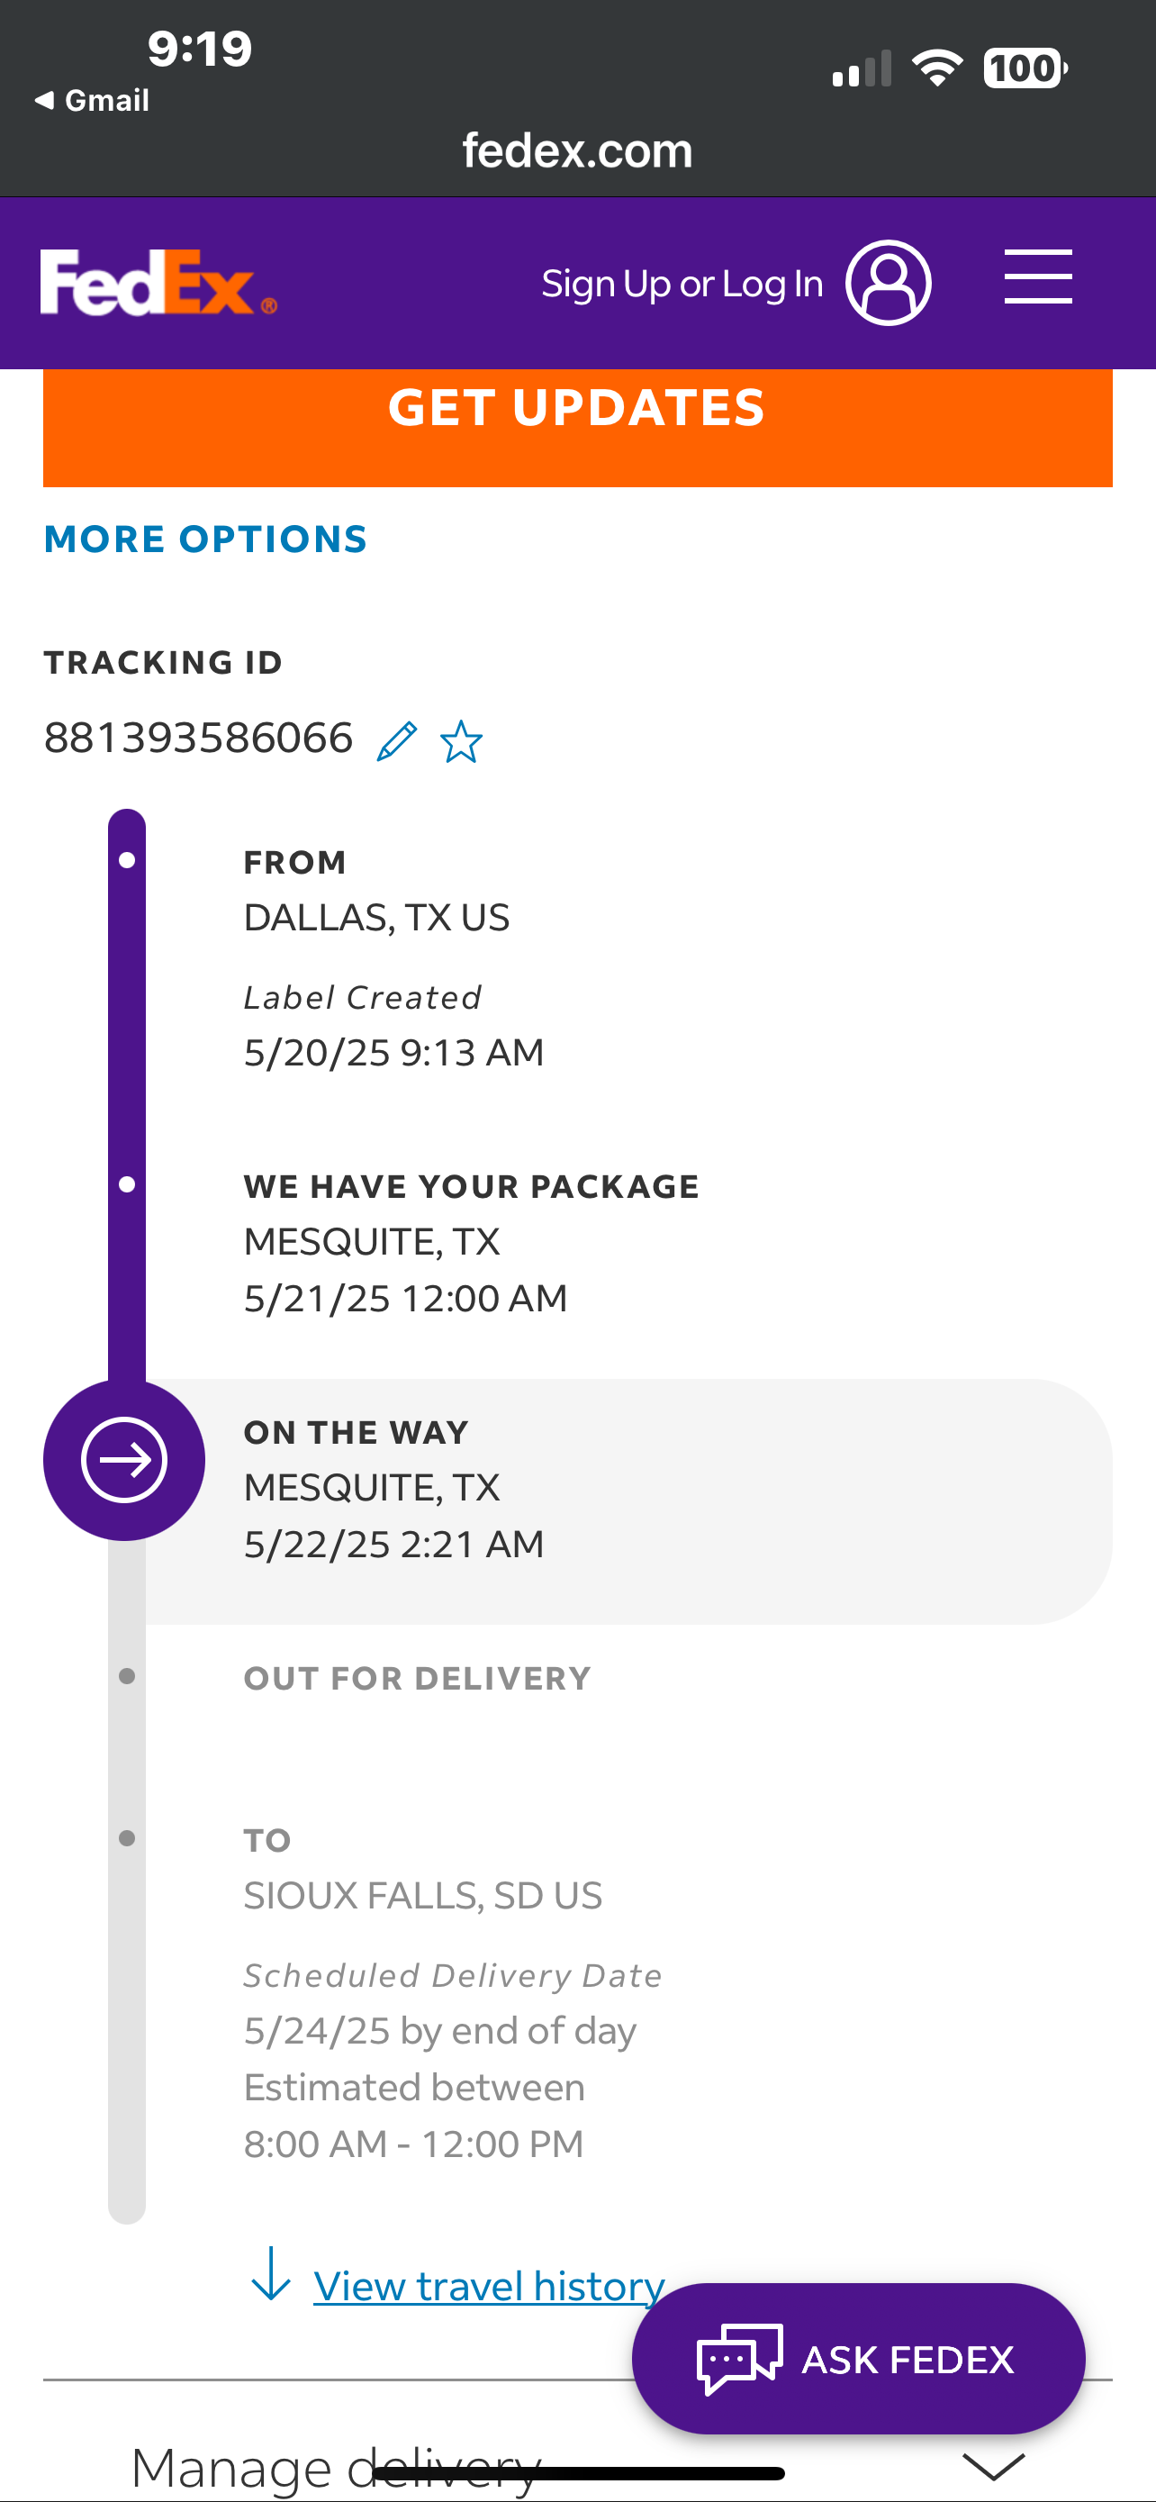Open the hamburger menu
Image resolution: width=1156 pixels, height=2502 pixels.
(x=1037, y=276)
